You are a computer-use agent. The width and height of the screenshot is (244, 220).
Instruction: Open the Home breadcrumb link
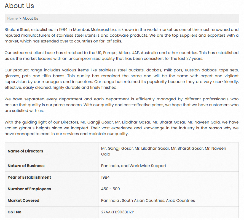point(12,18)
